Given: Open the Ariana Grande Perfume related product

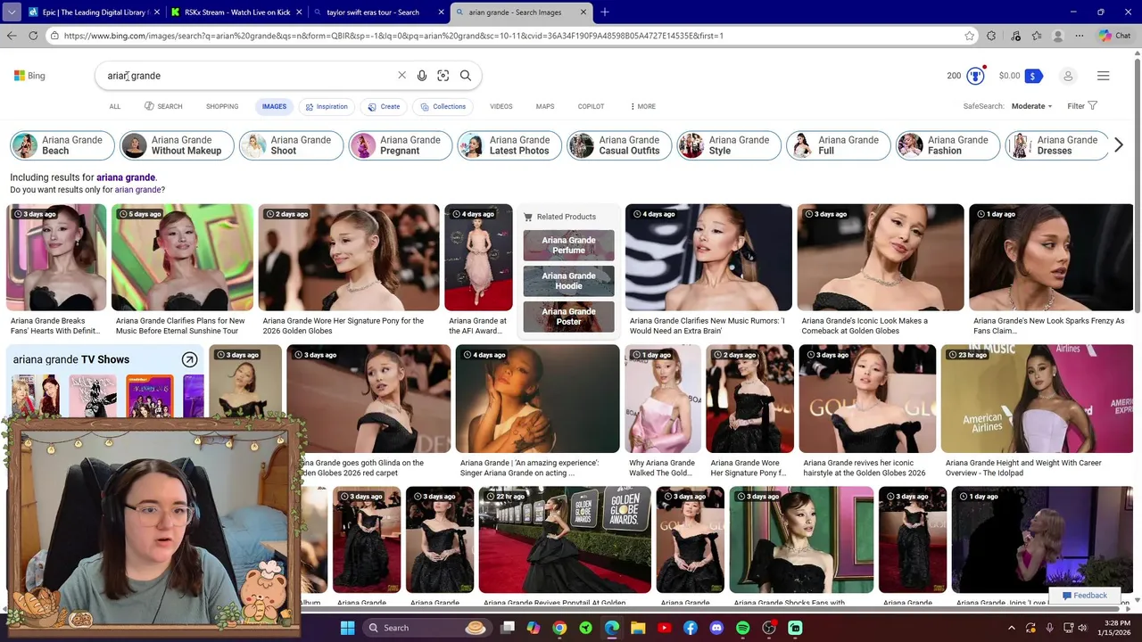Looking at the screenshot, I should pos(568,245).
